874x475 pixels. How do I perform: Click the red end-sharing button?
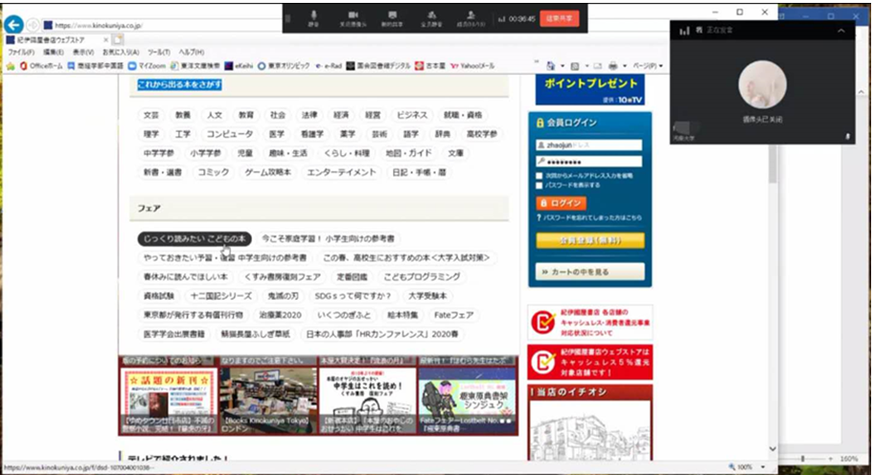tap(559, 17)
